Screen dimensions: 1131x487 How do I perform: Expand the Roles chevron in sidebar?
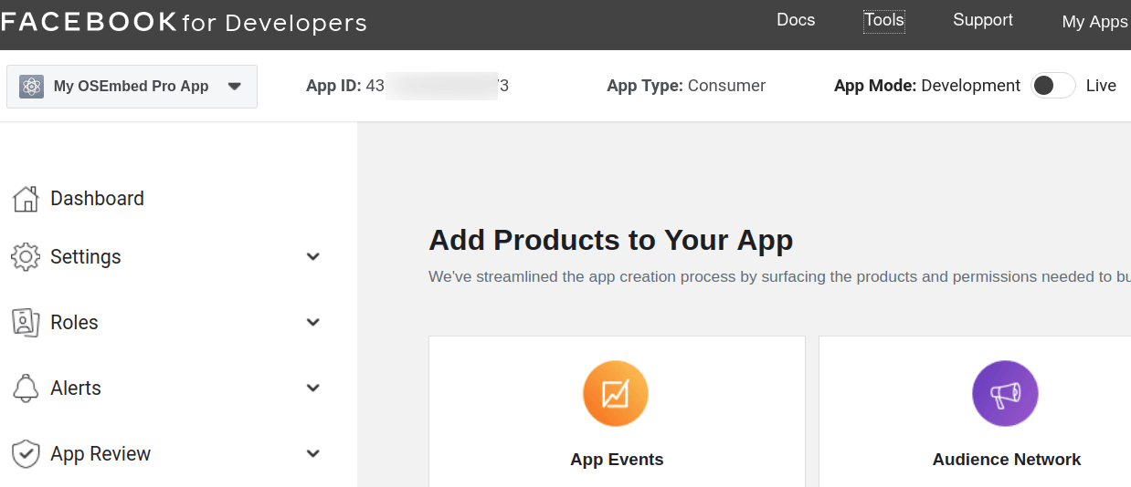pyautogui.click(x=313, y=323)
